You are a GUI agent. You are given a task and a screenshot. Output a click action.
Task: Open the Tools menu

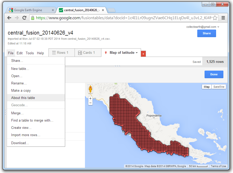point(30,53)
